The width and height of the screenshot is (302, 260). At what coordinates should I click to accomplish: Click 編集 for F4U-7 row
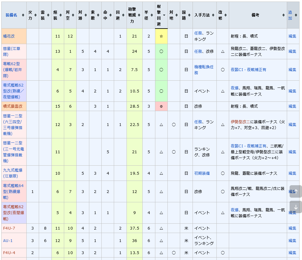(292, 228)
